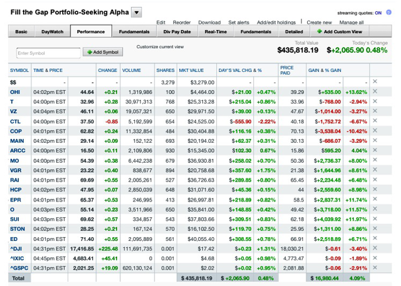This screenshot has height=286, width=401.
Task: Remove VGR row with X icon
Action: [x=375, y=170]
